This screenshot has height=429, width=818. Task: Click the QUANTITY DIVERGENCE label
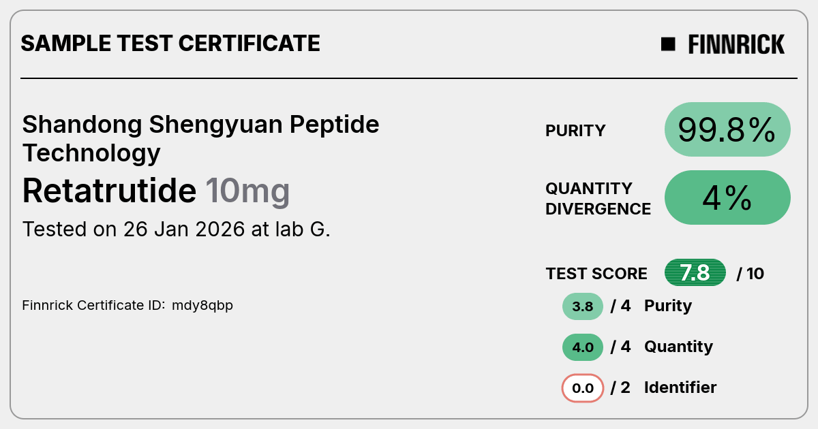pyautogui.click(x=598, y=198)
